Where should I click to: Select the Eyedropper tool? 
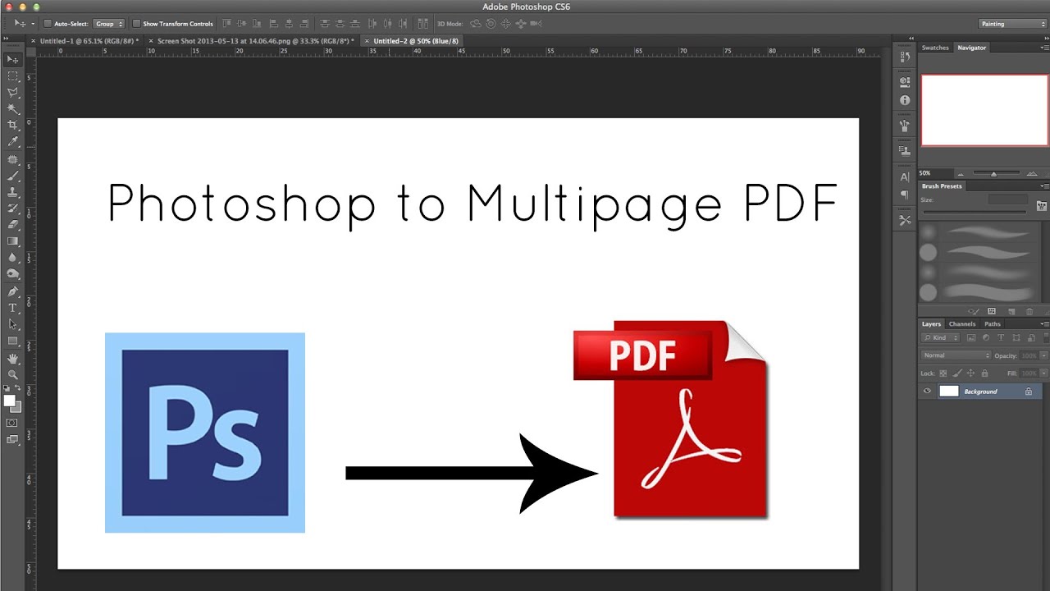[12, 142]
